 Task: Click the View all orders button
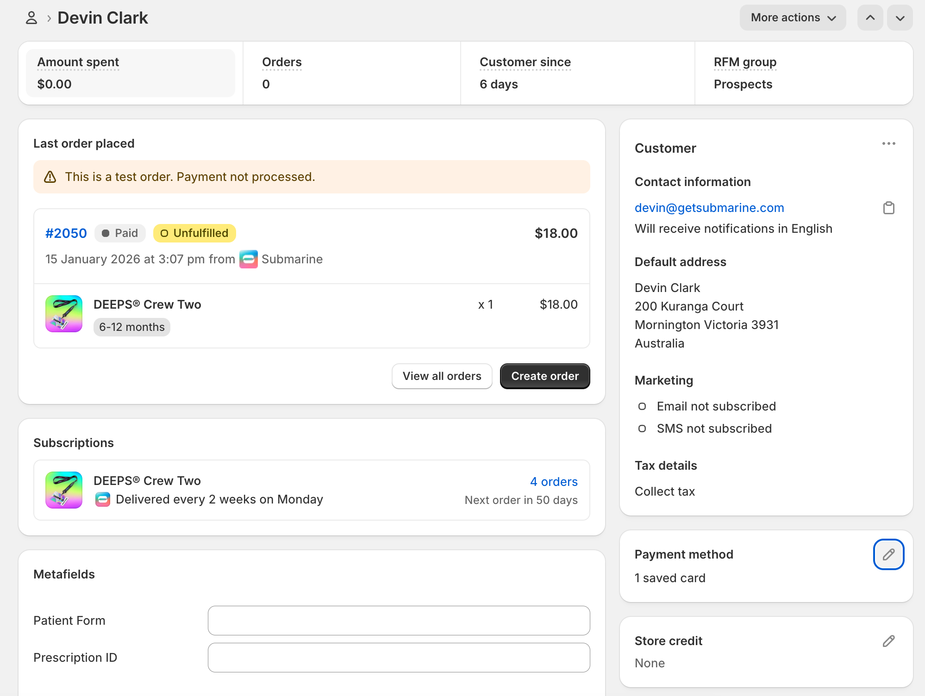442,376
